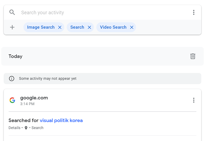Select the Image Search chip label
The width and height of the screenshot is (206, 141).
41,27
